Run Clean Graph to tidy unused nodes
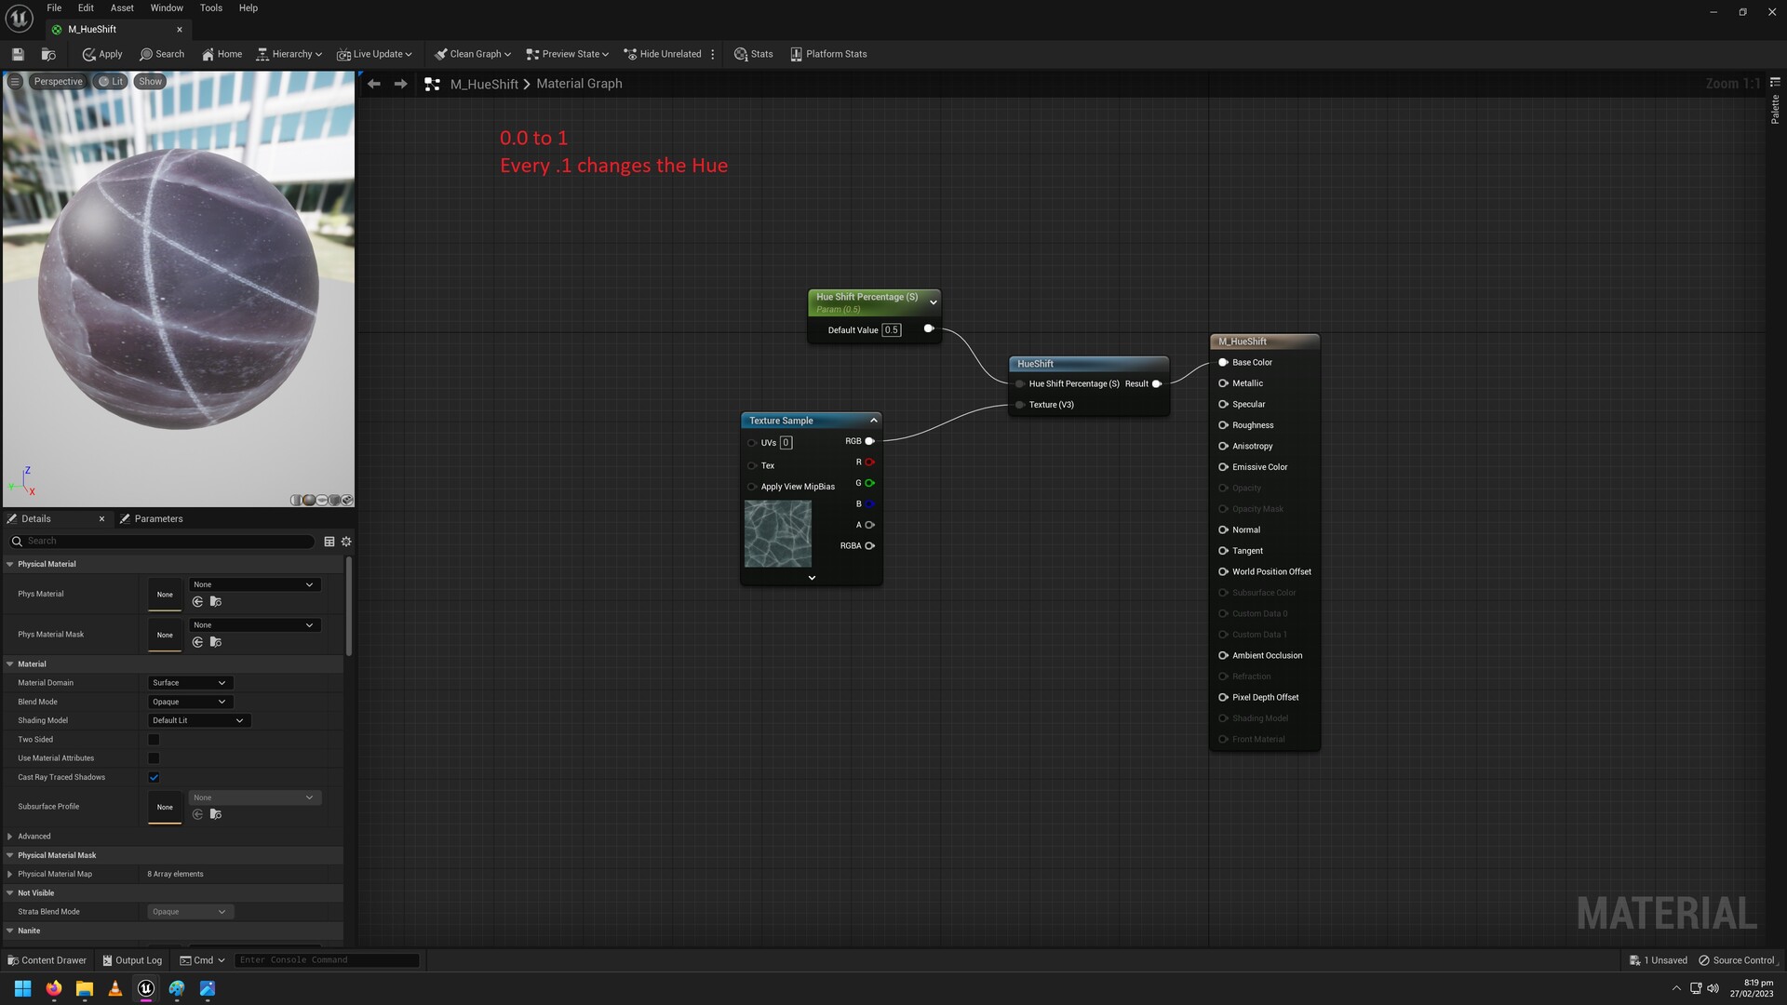 tap(470, 54)
